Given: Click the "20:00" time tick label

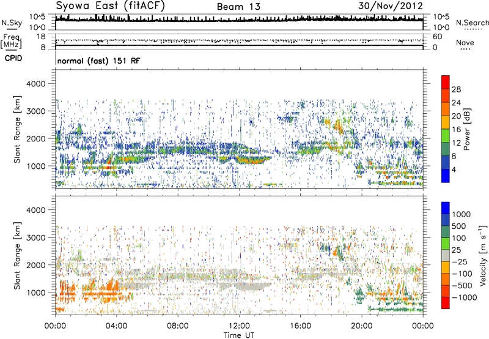Looking at the screenshot, I should 362,326.
